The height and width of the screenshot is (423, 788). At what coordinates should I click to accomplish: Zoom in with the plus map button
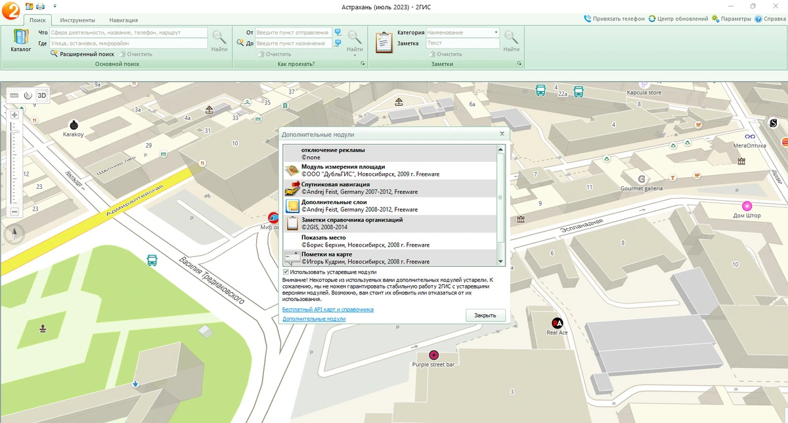tap(14, 115)
